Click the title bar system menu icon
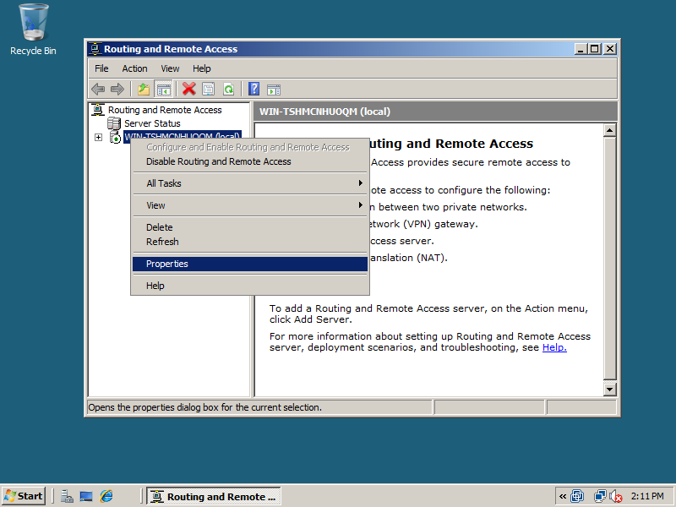The width and height of the screenshot is (676, 507). tap(95, 49)
